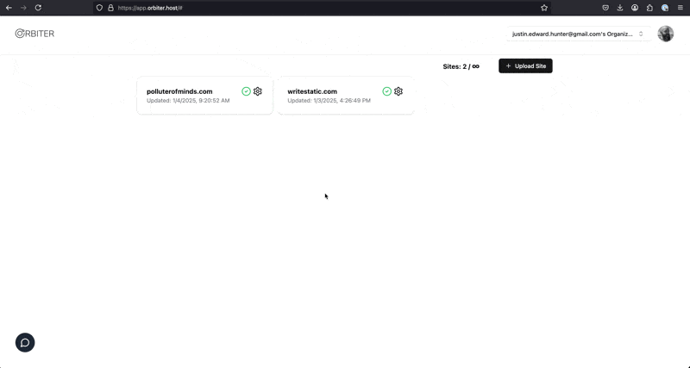
Task: Go back to previous page
Action: point(9,8)
